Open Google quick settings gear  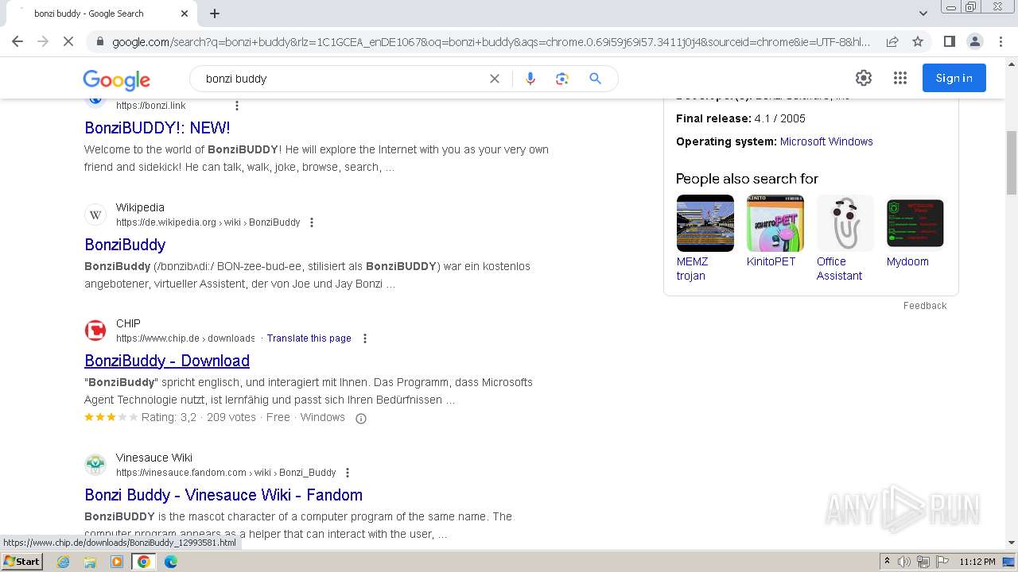(x=864, y=78)
